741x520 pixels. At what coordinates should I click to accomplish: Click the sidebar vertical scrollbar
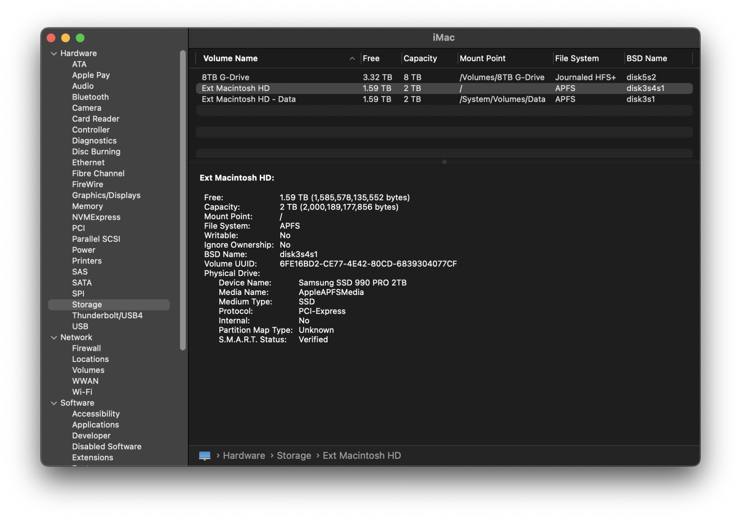pyautogui.click(x=183, y=200)
